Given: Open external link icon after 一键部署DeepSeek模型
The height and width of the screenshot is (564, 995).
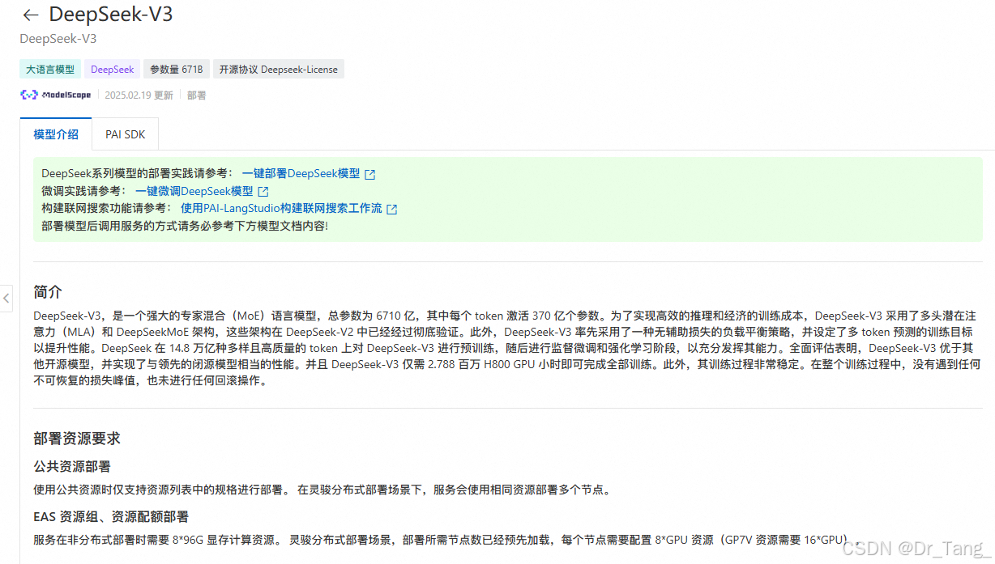Looking at the screenshot, I should coord(369,174).
